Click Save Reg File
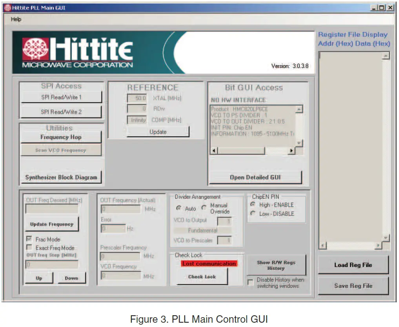 click(353, 285)
